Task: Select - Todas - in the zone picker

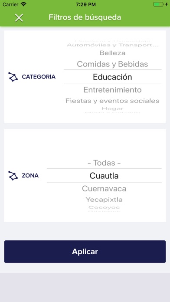Action: (x=104, y=163)
